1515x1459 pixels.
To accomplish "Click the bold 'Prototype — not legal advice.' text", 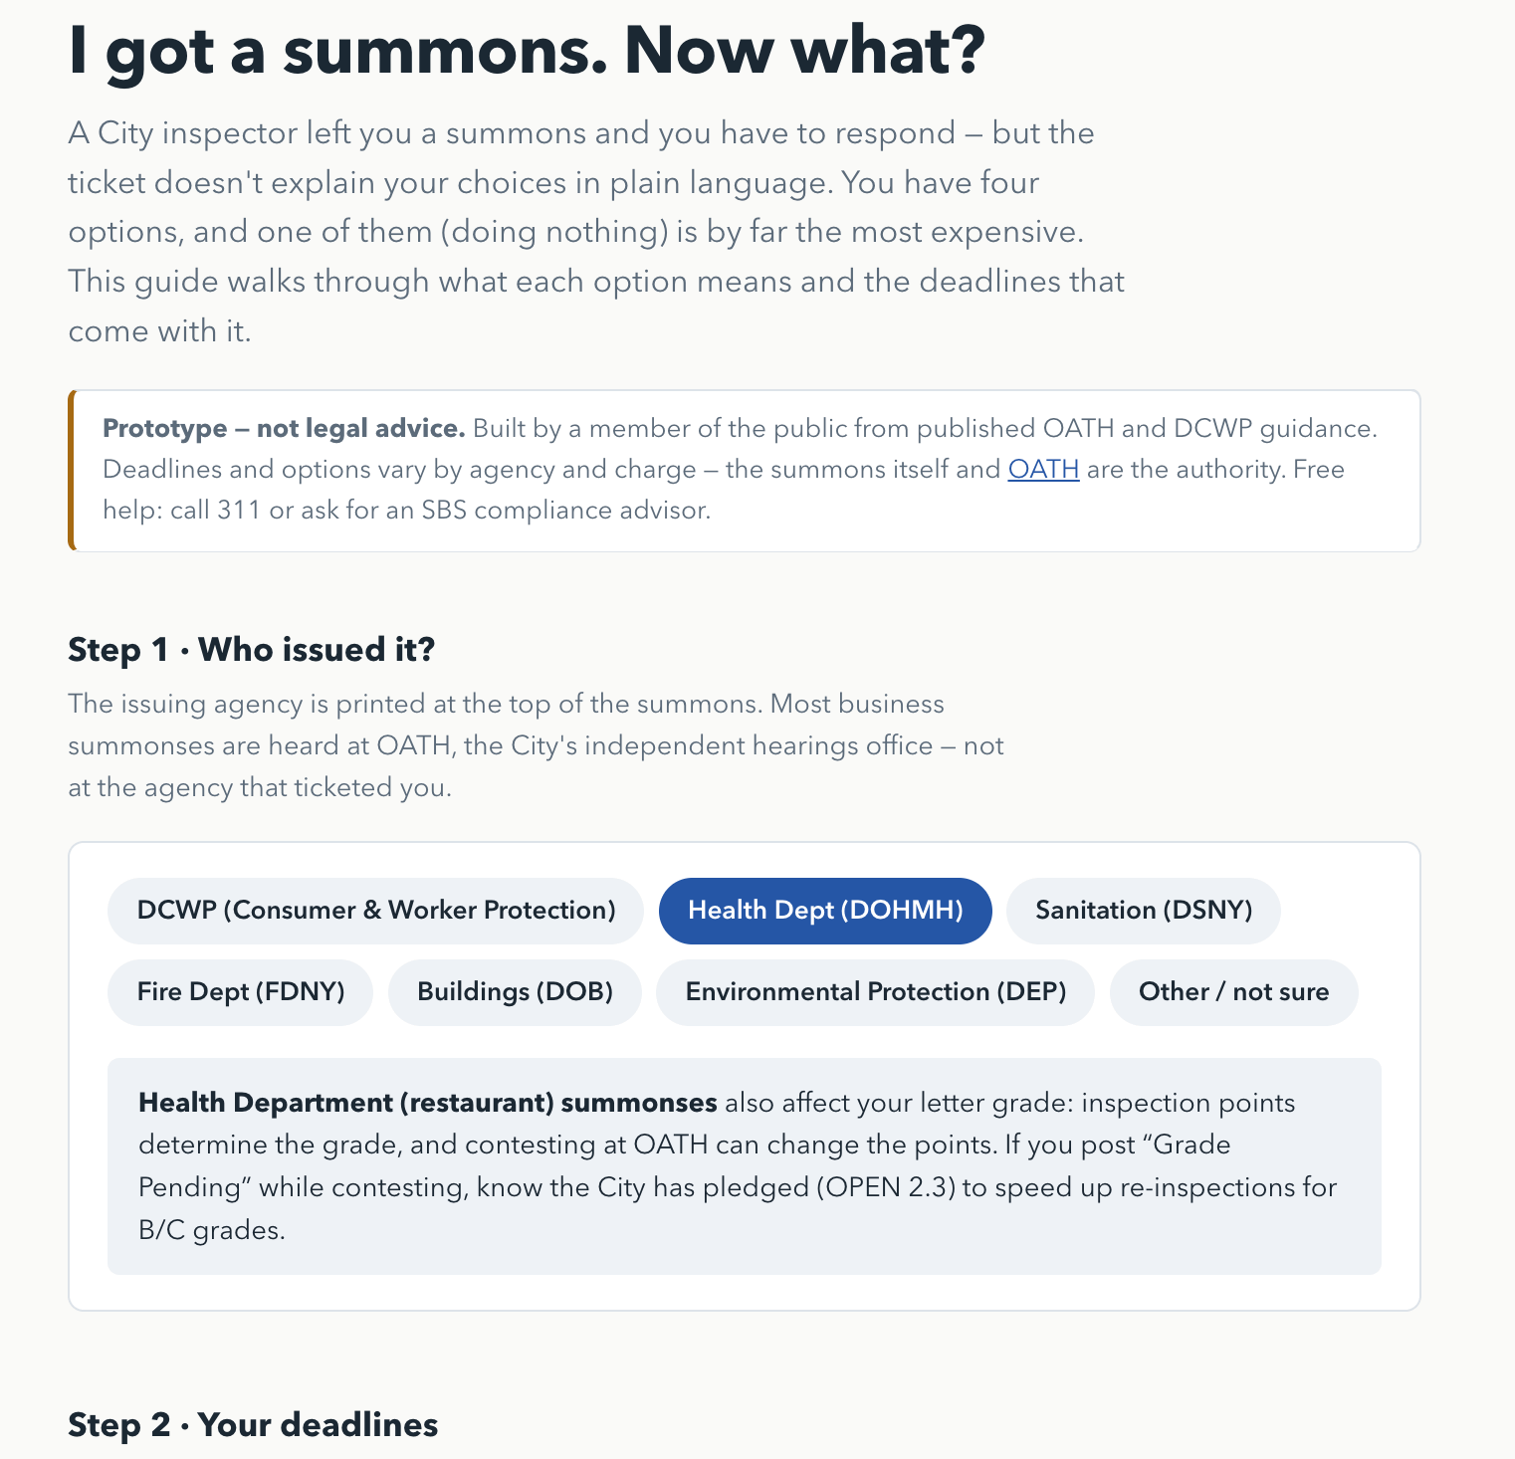I will (285, 429).
